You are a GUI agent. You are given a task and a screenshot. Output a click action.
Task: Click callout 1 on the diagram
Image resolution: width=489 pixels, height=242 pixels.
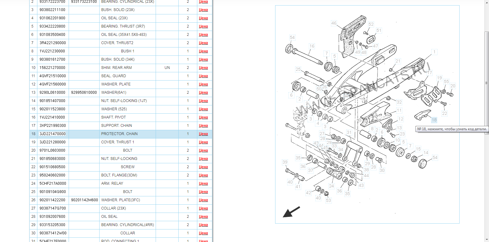coord(434,52)
